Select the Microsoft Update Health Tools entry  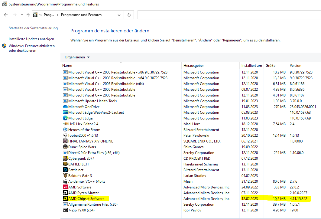[x=191, y=101]
